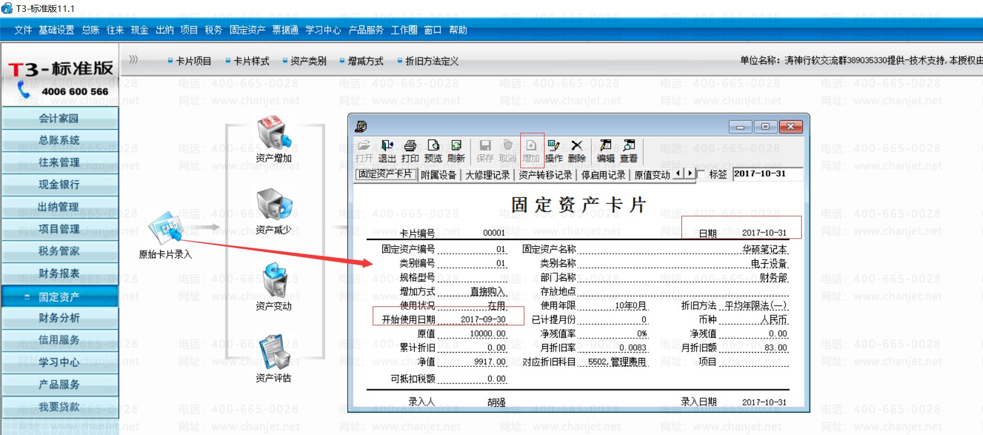Click the 折旧方法 value 平均年限法(一)
The width and height of the screenshot is (983, 435).
(756, 306)
